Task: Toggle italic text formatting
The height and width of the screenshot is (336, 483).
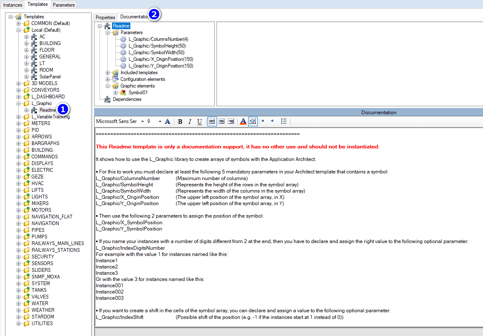Action: pos(189,121)
